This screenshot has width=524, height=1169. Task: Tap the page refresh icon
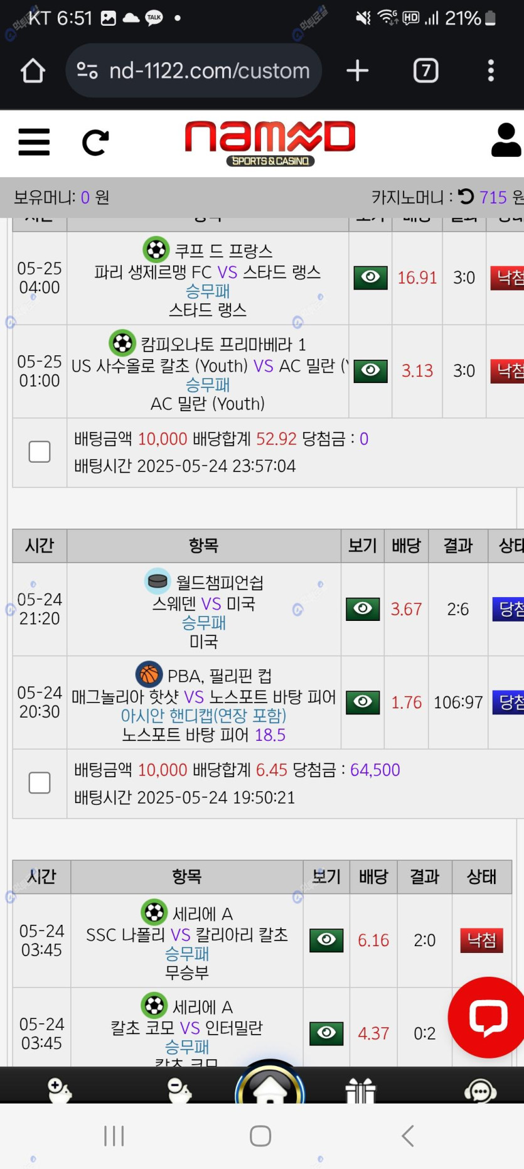(95, 143)
